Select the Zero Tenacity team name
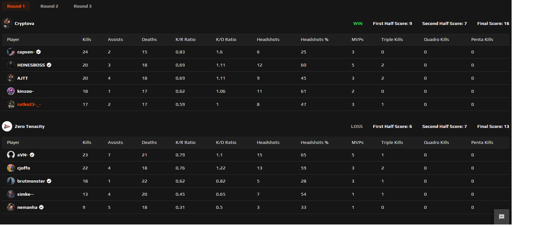The image size is (542, 228). click(x=30, y=127)
